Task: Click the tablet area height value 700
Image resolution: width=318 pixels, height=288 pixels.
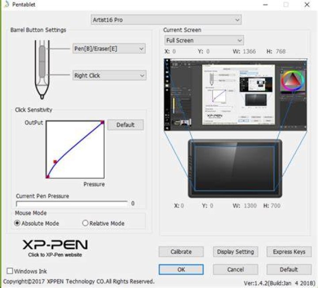Action: [276, 206]
